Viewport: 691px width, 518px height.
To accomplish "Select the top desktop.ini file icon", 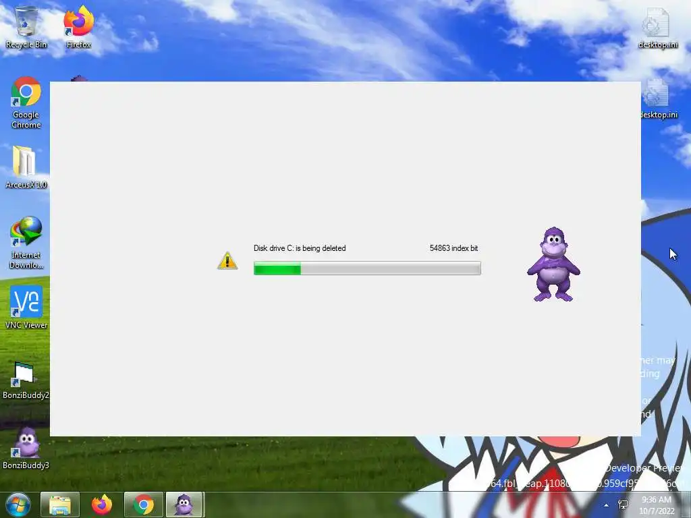I will pos(658,27).
